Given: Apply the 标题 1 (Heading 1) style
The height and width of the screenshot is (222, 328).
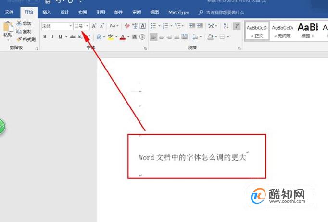Looking at the screenshot, I should 307,31.
